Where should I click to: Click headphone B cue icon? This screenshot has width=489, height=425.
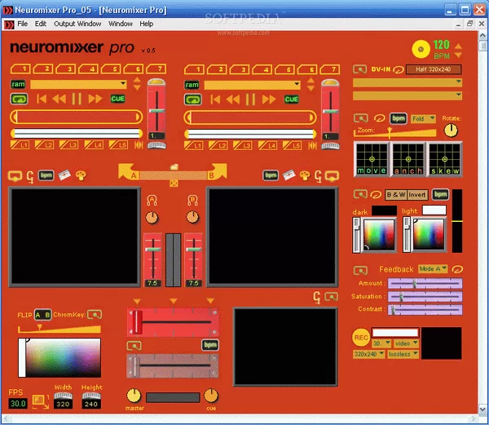pyautogui.click(x=192, y=200)
